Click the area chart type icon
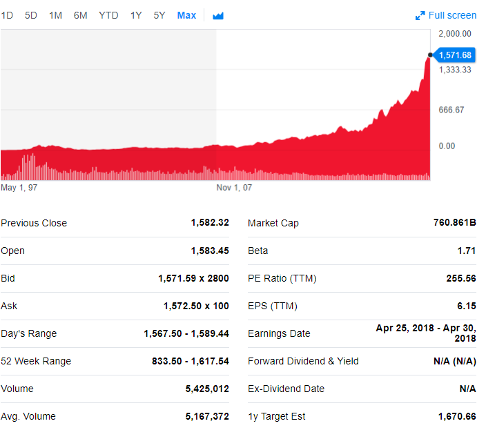Screen dimensions: 486x430 coord(218,16)
